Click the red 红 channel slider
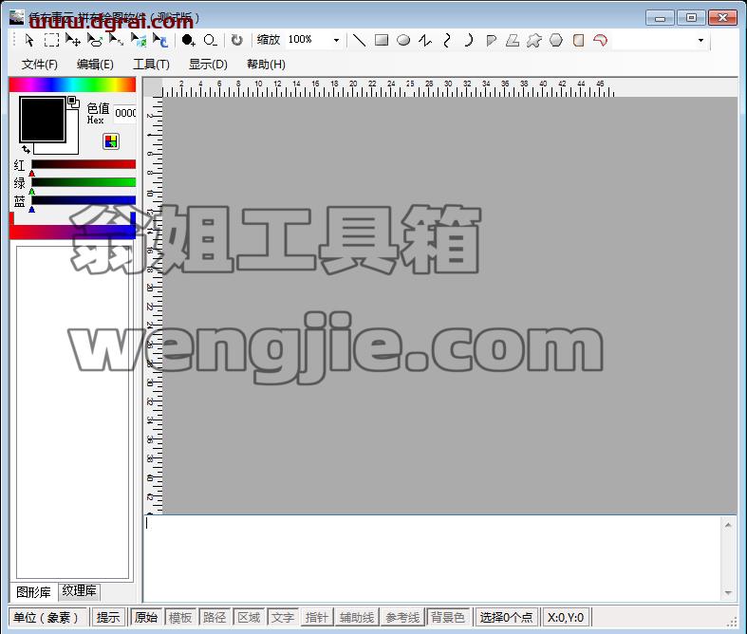 point(84,164)
